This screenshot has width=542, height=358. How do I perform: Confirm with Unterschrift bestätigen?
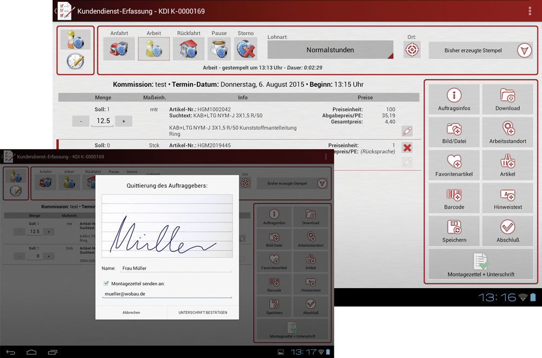[x=203, y=312]
